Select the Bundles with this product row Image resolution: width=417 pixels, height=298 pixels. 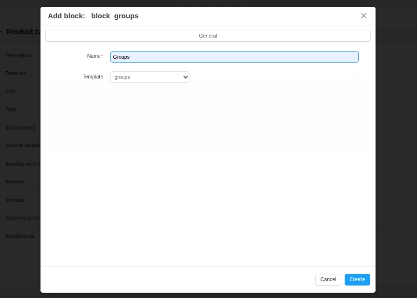[x=23, y=164]
